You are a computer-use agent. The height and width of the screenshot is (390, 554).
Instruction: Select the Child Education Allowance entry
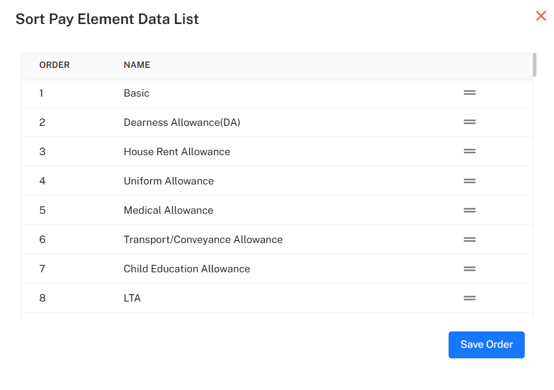coord(187,269)
